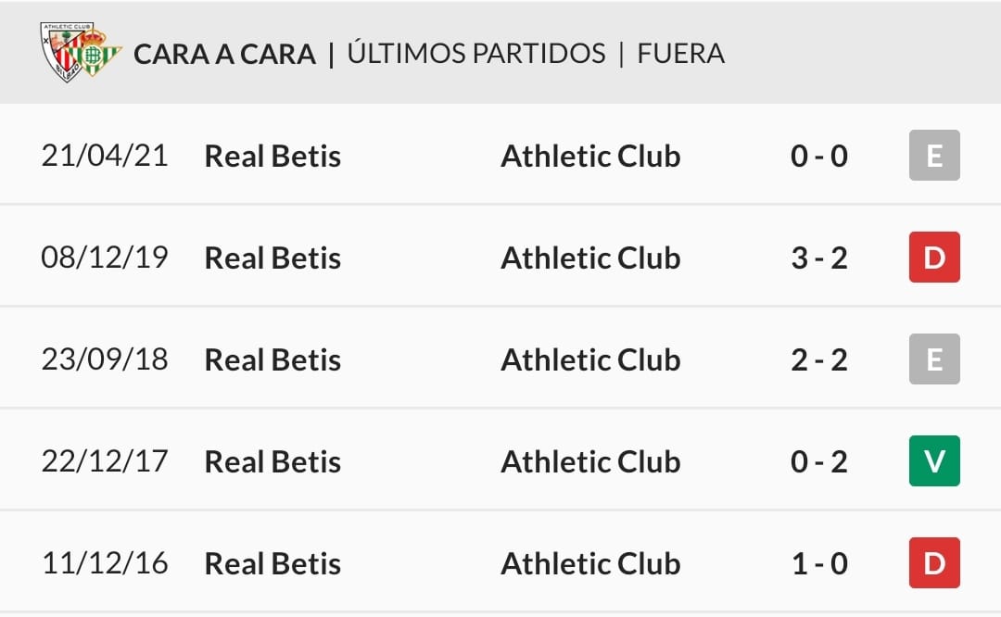Open the 2 - 2 match score
Viewport: 1001px width, 617px height.
(x=819, y=359)
